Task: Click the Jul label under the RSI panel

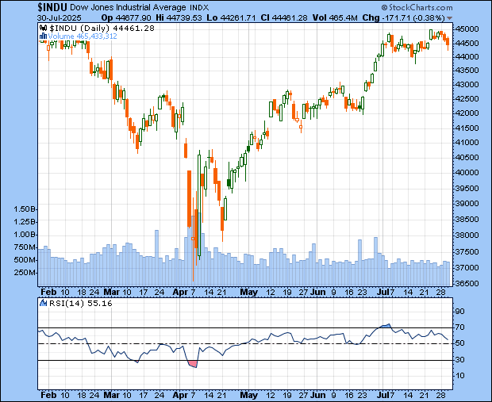Action: coord(383,395)
